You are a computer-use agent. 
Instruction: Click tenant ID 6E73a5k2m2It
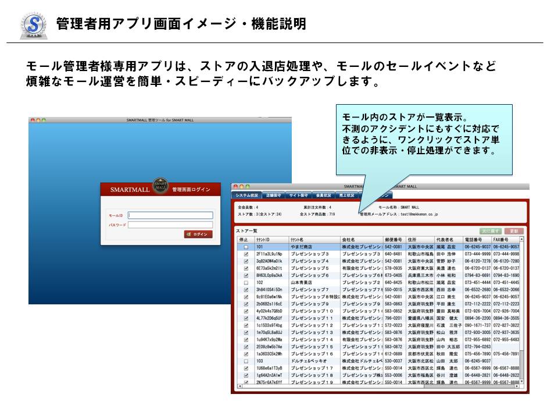(269, 268)
